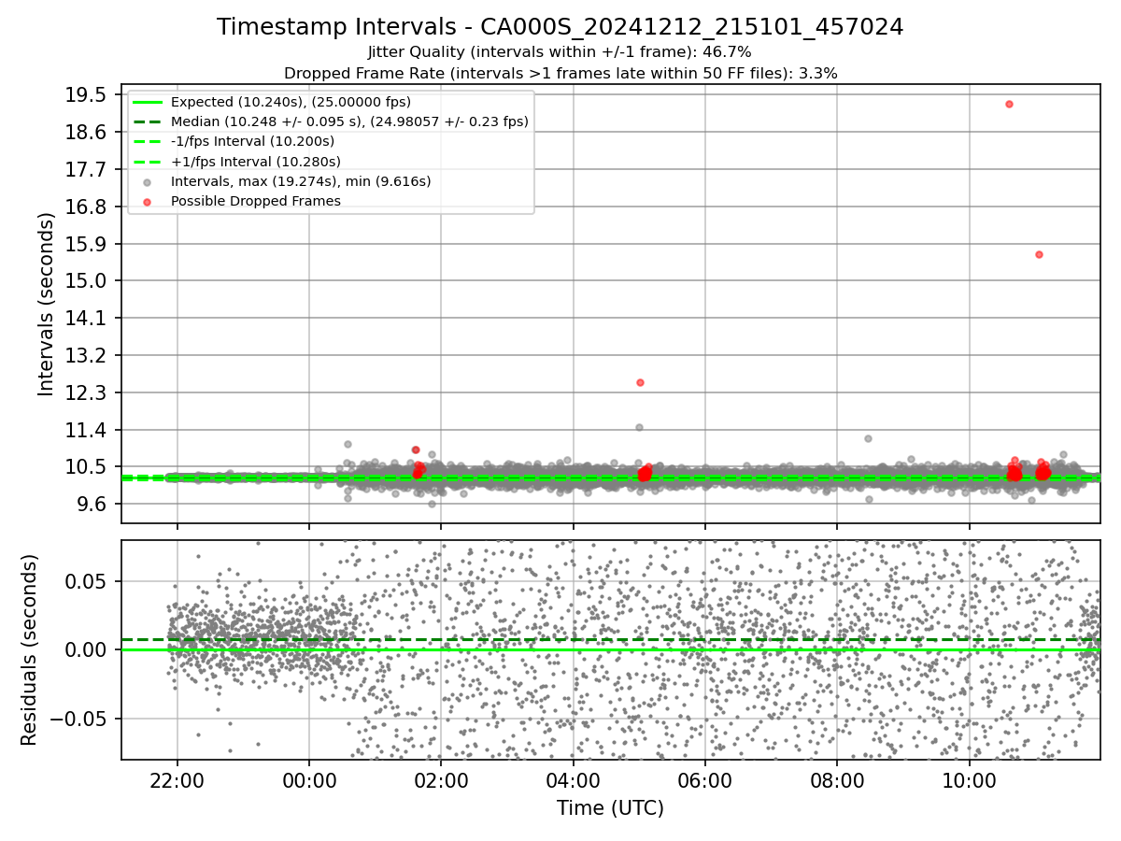Click the red dropped-frame point near 12.5 seconds
Viewport: 1121px width, 841px height.
click(x=640, y=382)
